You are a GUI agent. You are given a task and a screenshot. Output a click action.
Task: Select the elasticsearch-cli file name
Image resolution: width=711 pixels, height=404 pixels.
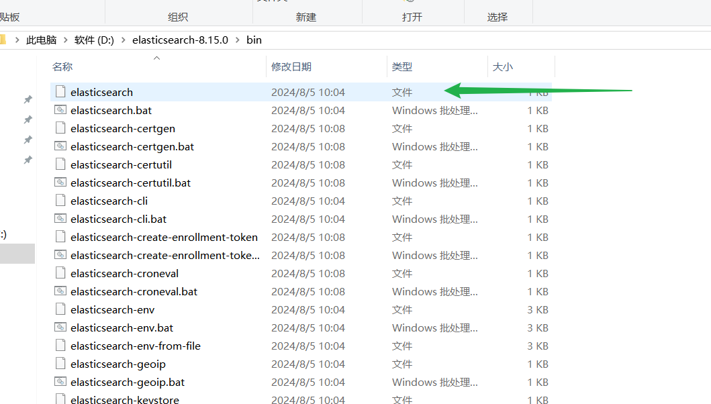[x=109, y=201]
